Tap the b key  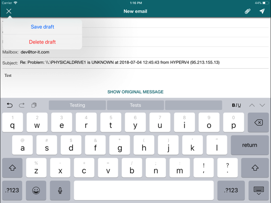pos(132,168)
